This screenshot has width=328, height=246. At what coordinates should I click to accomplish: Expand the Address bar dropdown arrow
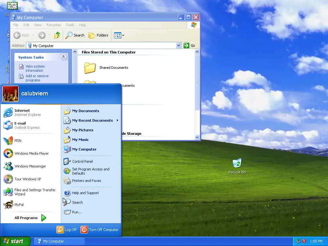pos(178,45)
